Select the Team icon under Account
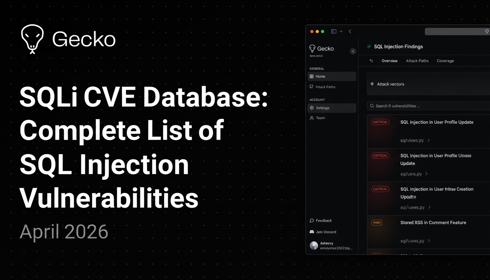490x280 pixels. coord(311,118)
